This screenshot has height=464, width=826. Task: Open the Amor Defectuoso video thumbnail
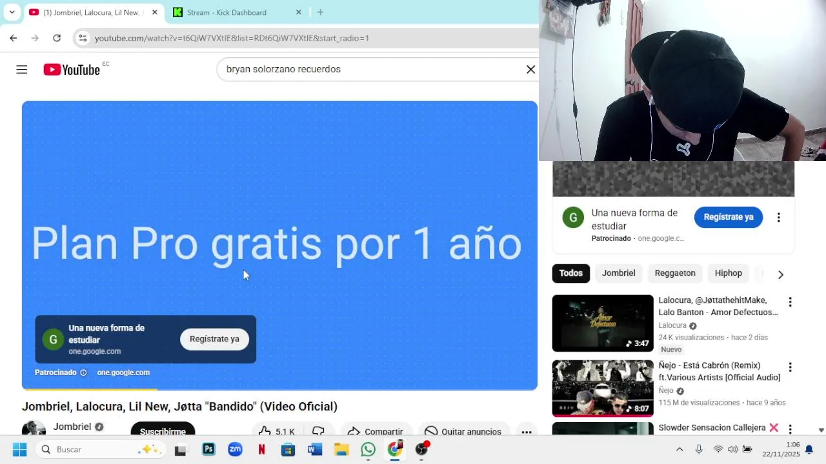pyautogui.click(x=603, y=324)
